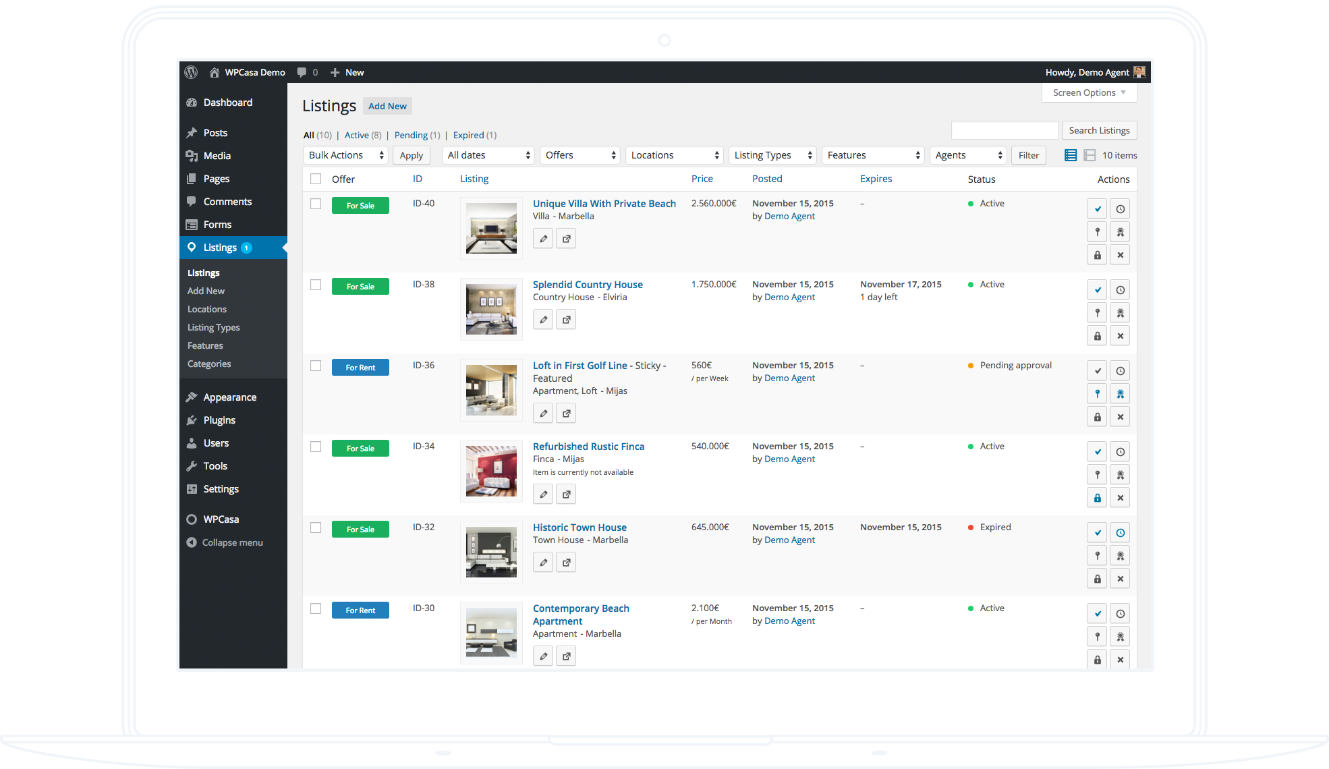Open the Features filter dropdown
The image size is (1329, 769).
tap(873, 155)
